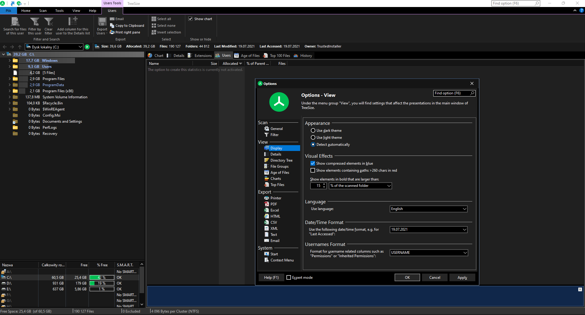
Task: Toggle Show compressed elements in blue
Action: pos(313,163)
